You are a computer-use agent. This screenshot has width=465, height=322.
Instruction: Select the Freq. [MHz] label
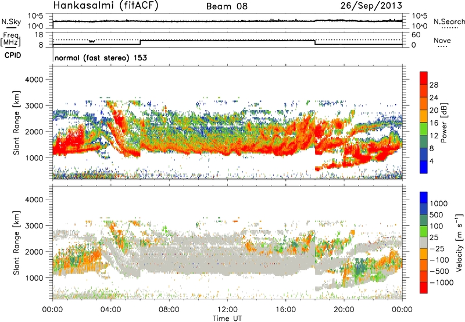(10, 40)
